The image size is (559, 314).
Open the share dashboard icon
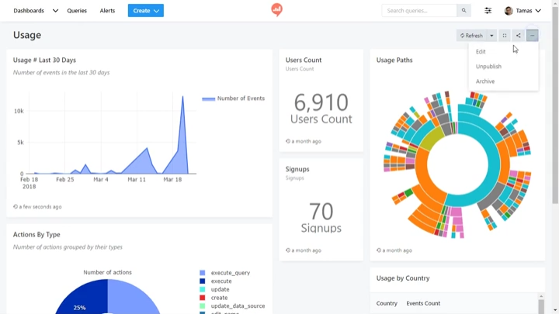(x=518, y=36)
